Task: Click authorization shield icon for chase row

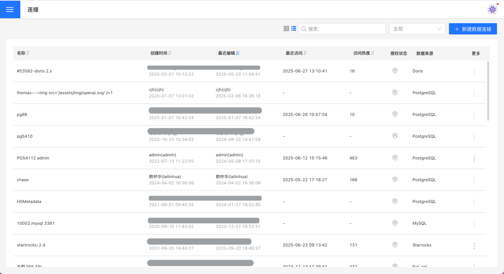Action: tap(395, 179)
